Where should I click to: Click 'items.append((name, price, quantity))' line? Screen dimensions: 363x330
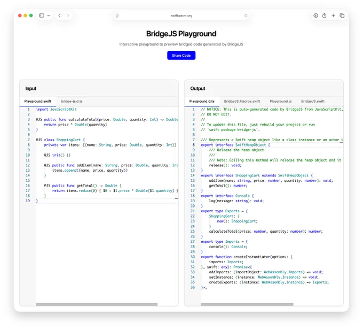[x=90, y=171]
